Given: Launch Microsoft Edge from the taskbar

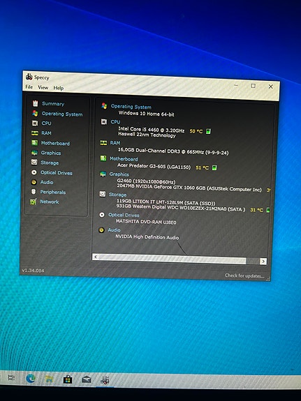Looking at the screenshot, I should coord(31,378).
